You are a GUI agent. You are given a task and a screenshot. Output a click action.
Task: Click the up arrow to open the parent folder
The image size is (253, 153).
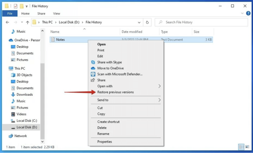pyautogui.click(x=27, y=22)
